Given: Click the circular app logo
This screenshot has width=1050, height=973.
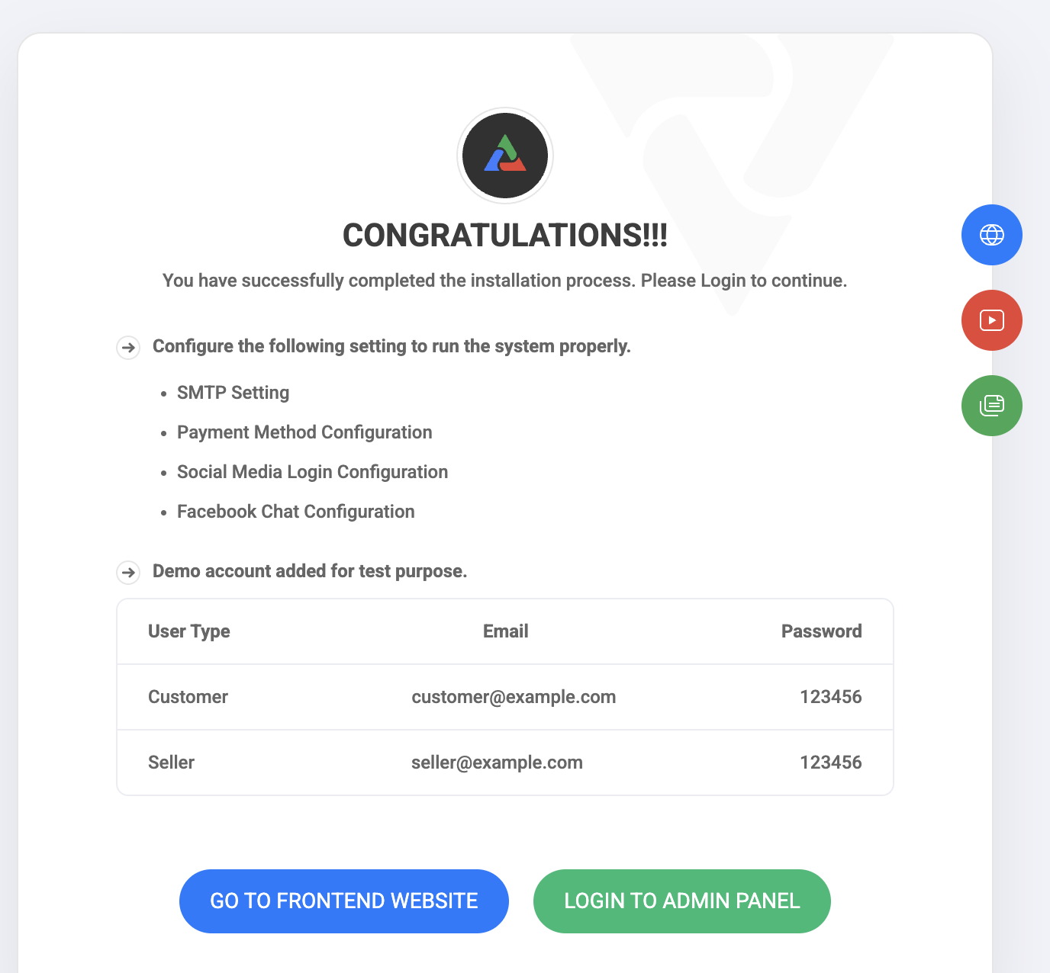Looking at the screenshot, I should coord(505,156).
